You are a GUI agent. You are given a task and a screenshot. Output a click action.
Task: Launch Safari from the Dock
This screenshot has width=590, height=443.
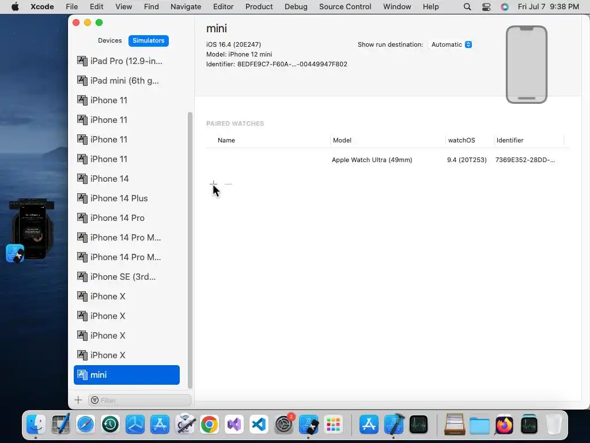pyautogui.click(x=85, y=425)
